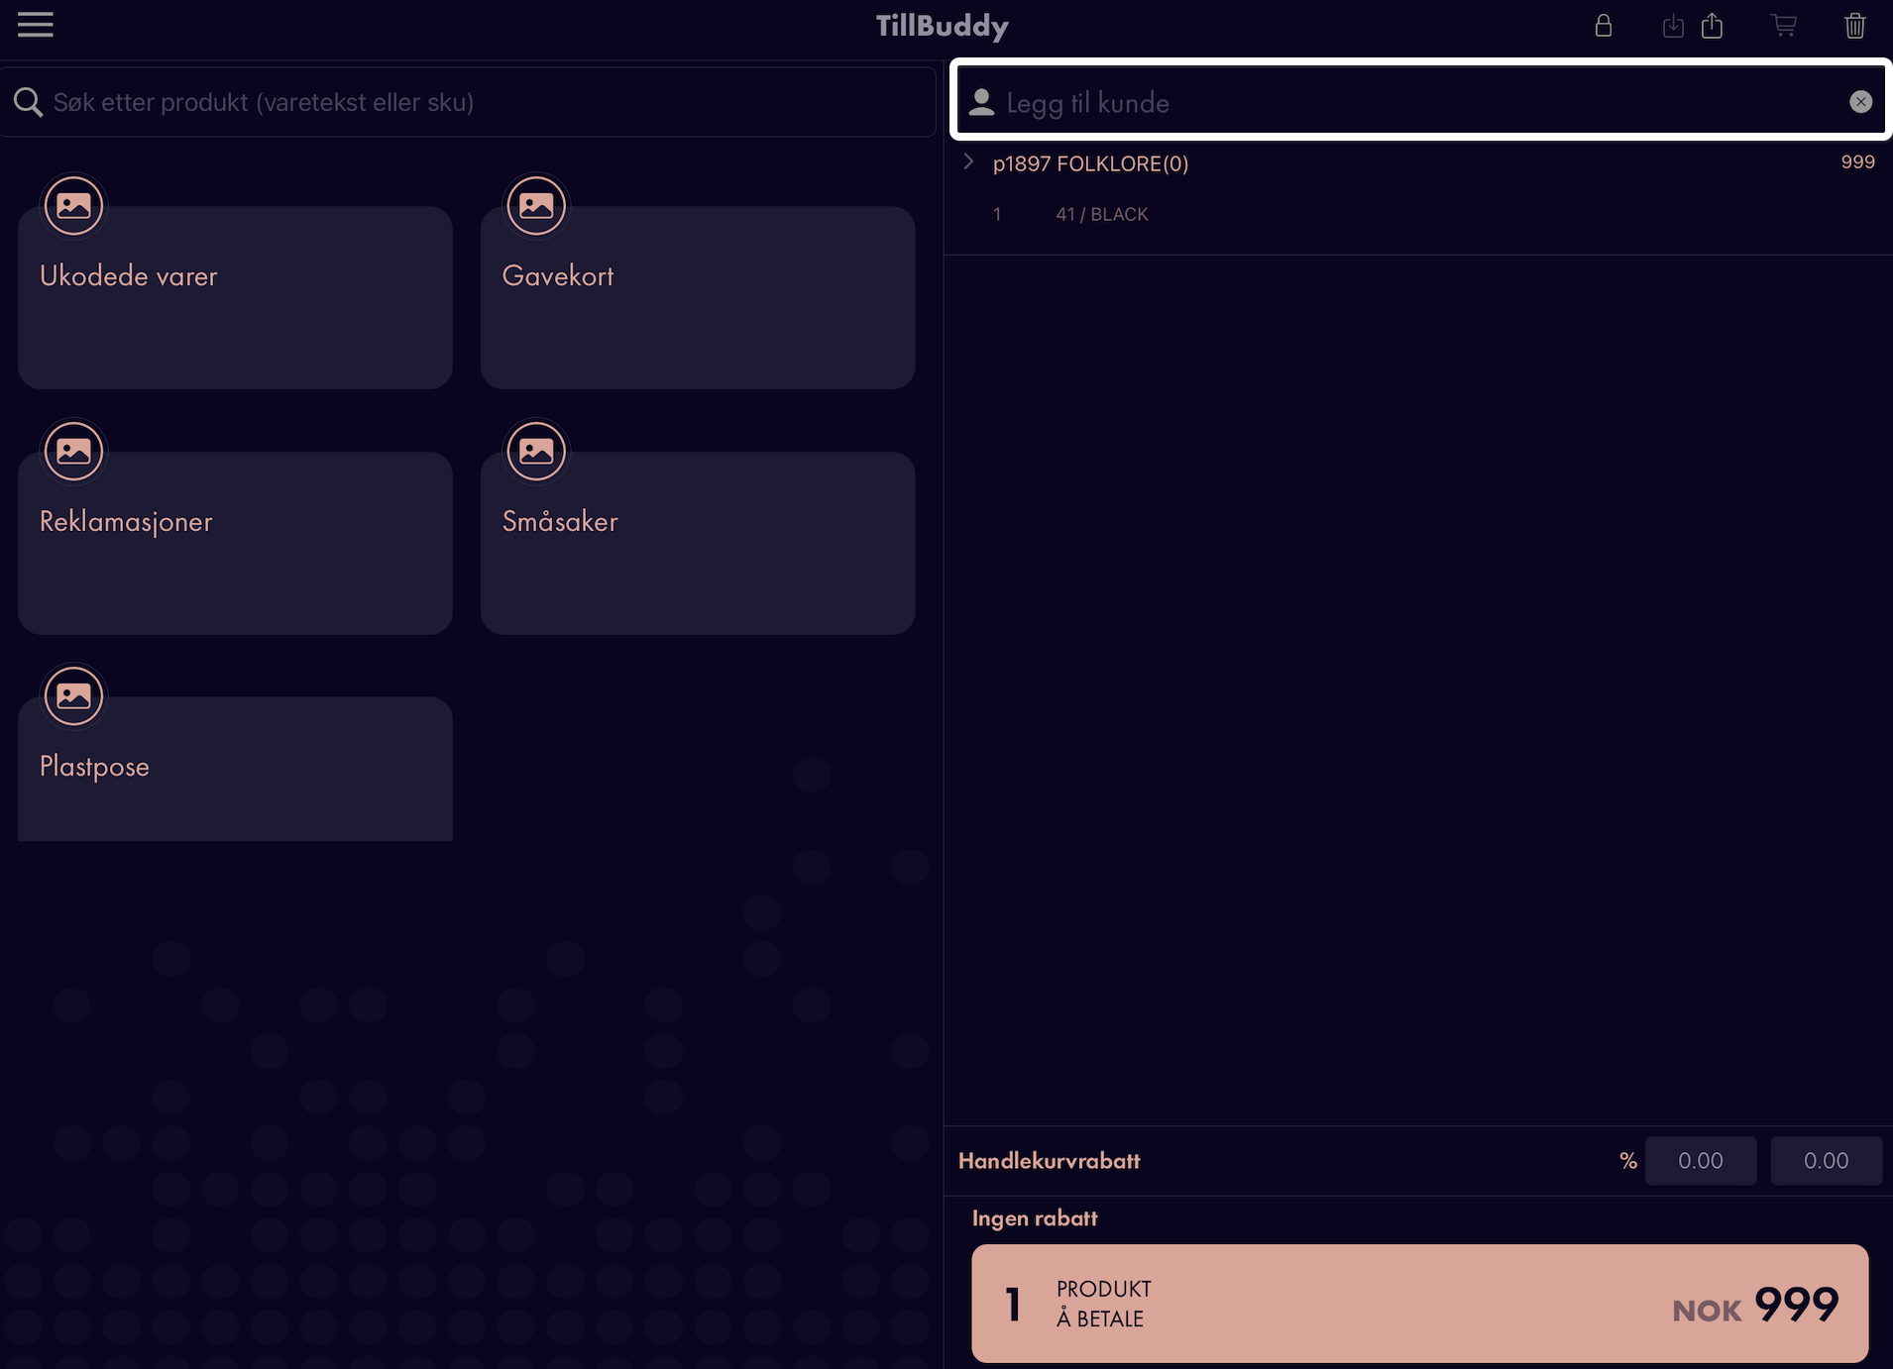Screen dimensions: 1893x1369
Task: Open the shopping cart icon
Action: (1784, 25)
